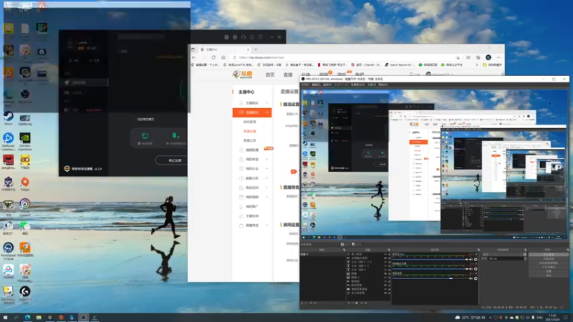The width and height of the screenshot is (573, 322).
Task: Toggle visibility of 视频采集设备 source
Action: point(385,289)
